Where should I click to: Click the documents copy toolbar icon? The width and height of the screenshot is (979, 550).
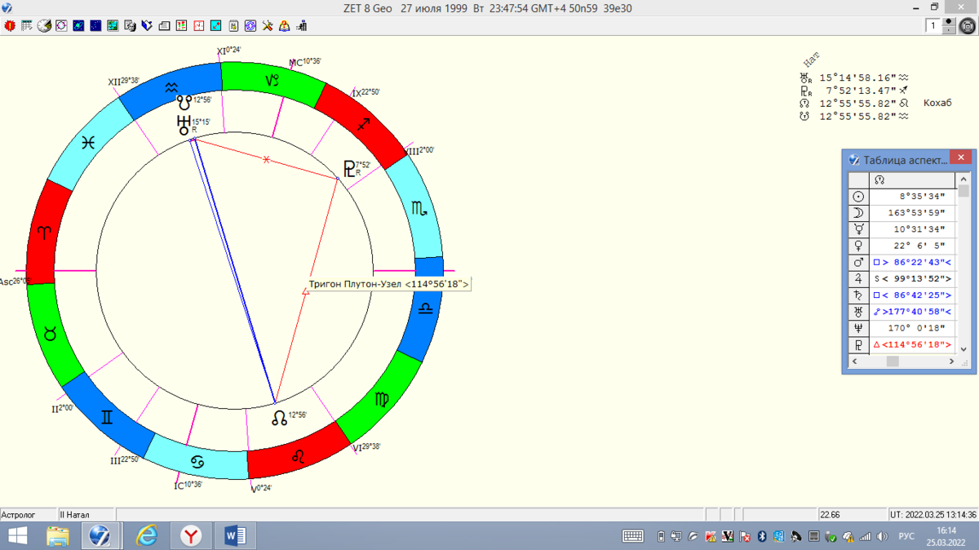tap(130, 26)
